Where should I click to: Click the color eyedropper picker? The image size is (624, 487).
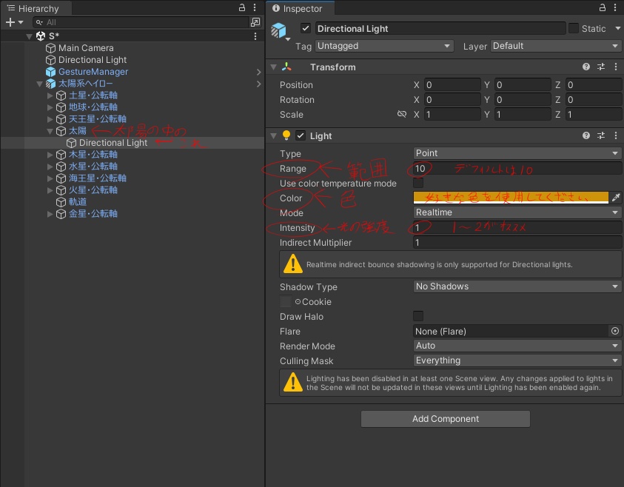(x=616, y=198)
